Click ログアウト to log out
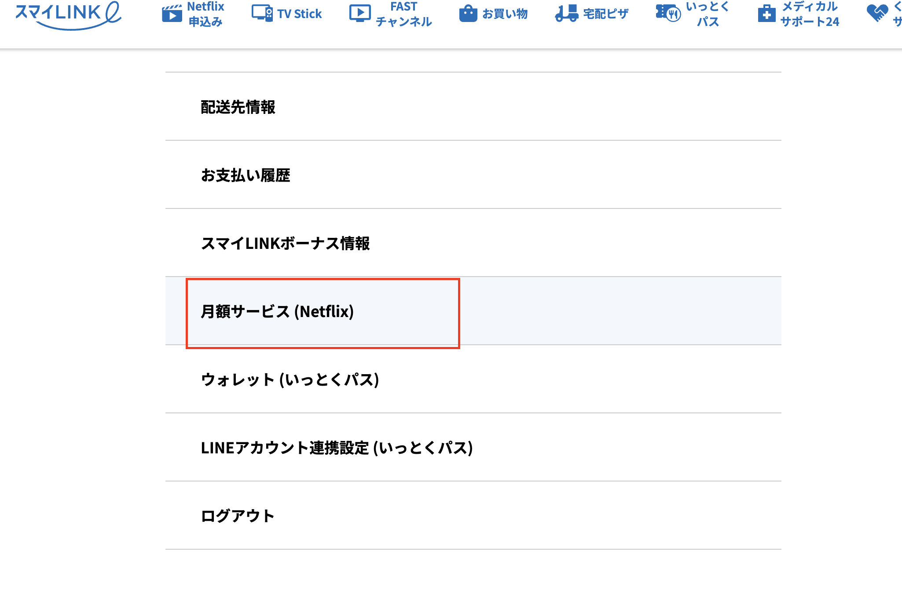The height and width of the screenshot is (591, 902). [x=238, y=516]
